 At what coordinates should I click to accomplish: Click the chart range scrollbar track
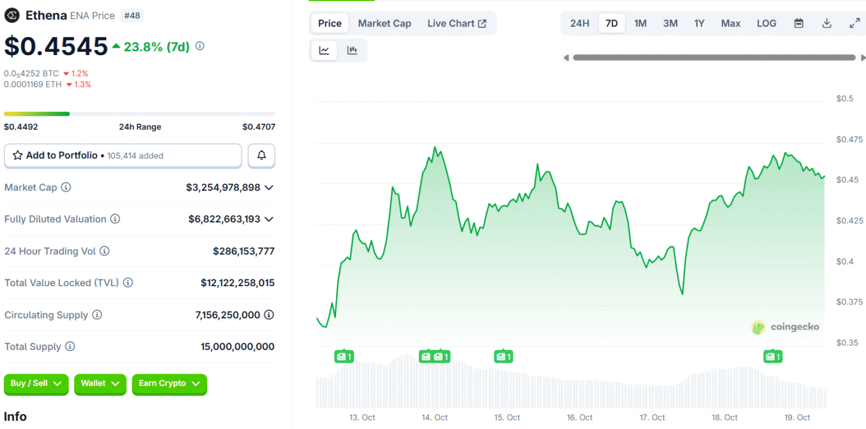pos(714,57)
